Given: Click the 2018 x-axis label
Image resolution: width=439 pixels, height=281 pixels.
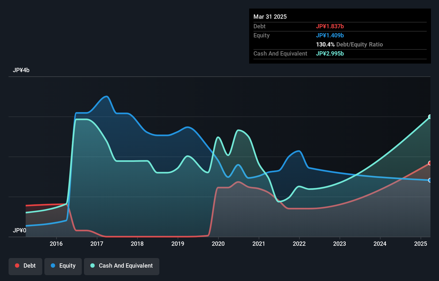Looking at the screenshot, I should [x=137, y=244].
